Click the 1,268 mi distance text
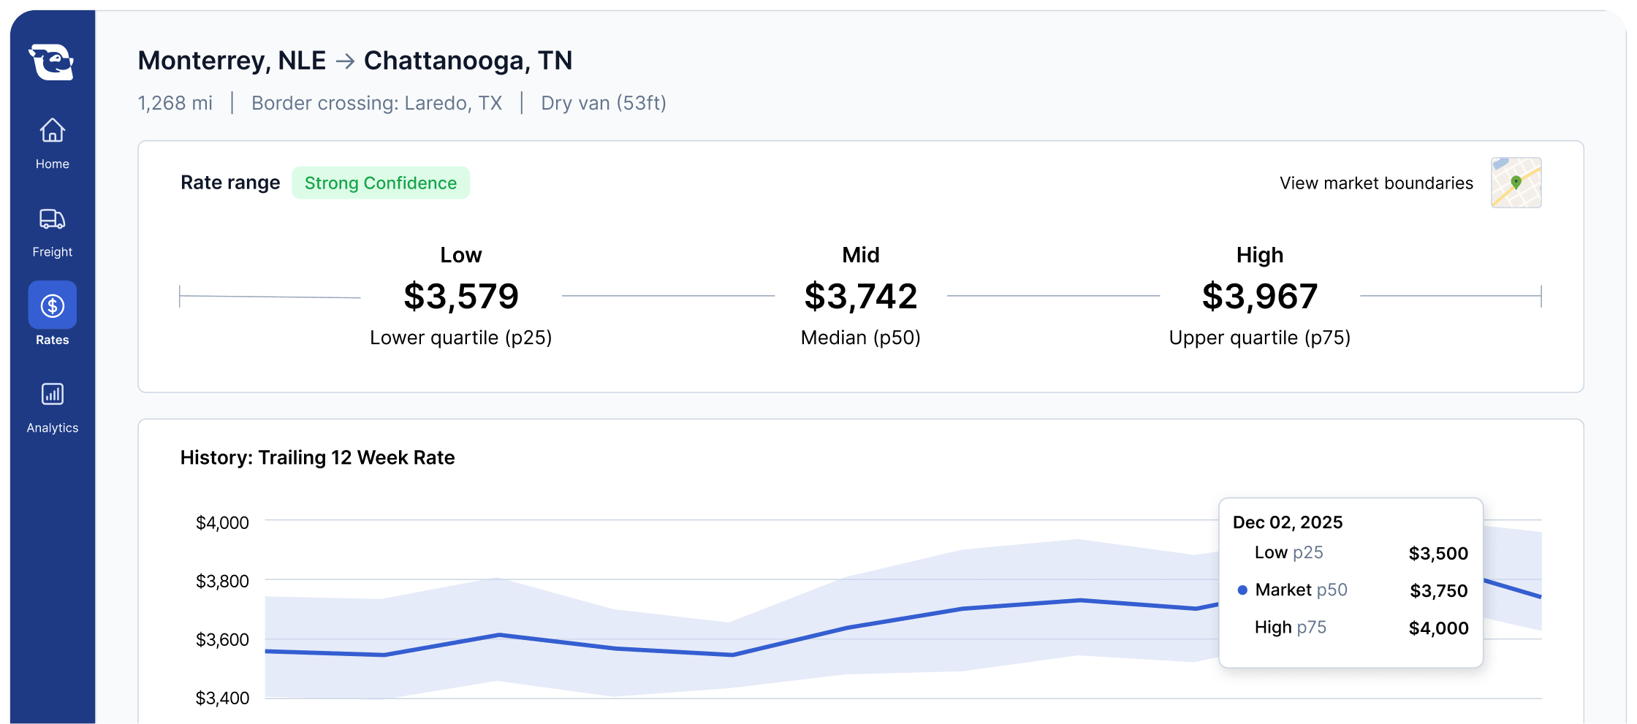Image resolution: width=1637 pixels, height=724 pixels. [175, 103]
